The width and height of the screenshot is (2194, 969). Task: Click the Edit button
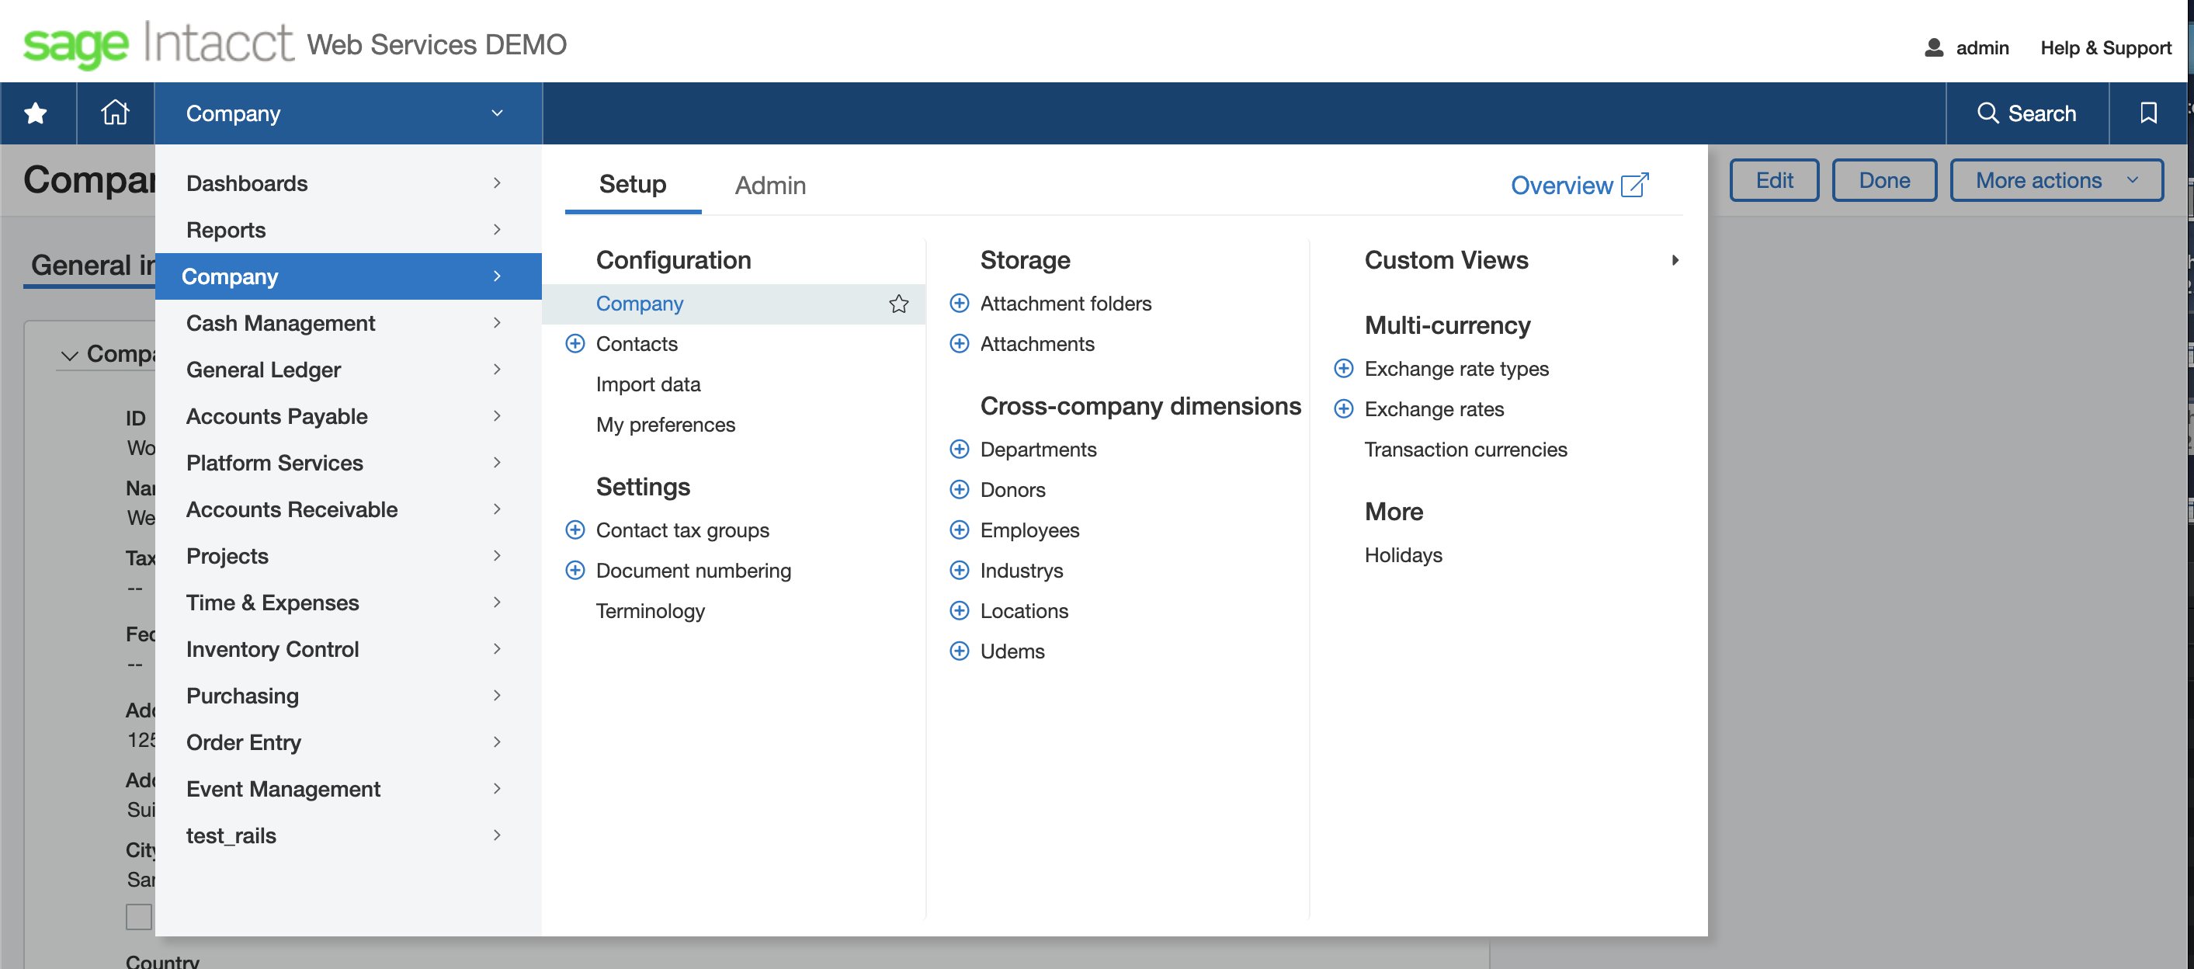click(1774, 179)
